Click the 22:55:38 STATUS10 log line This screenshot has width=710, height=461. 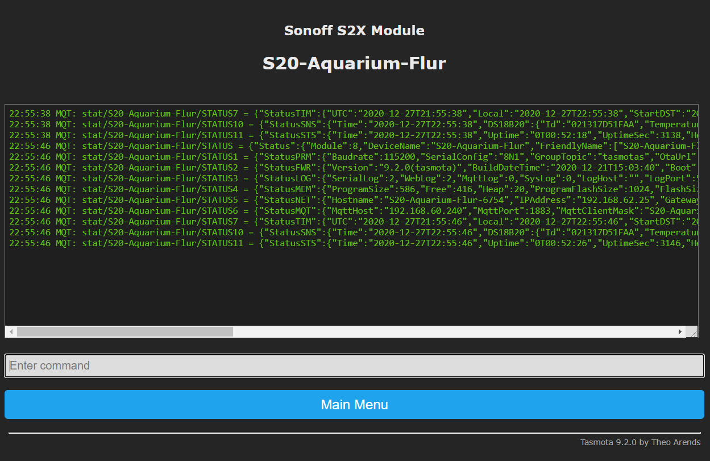pyautogui.click(x=352, y=124)
